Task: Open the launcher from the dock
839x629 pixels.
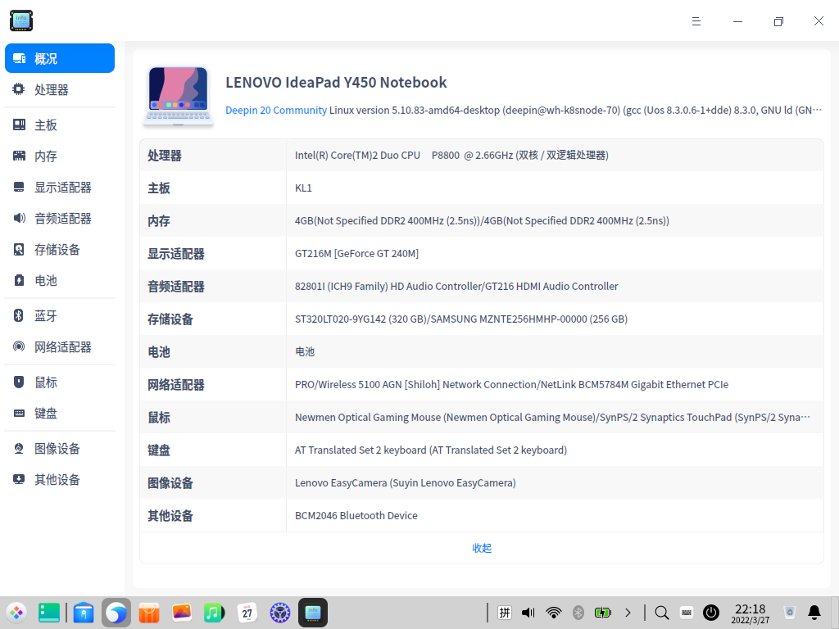Action: pyautogui.click(x=16, y=613)
